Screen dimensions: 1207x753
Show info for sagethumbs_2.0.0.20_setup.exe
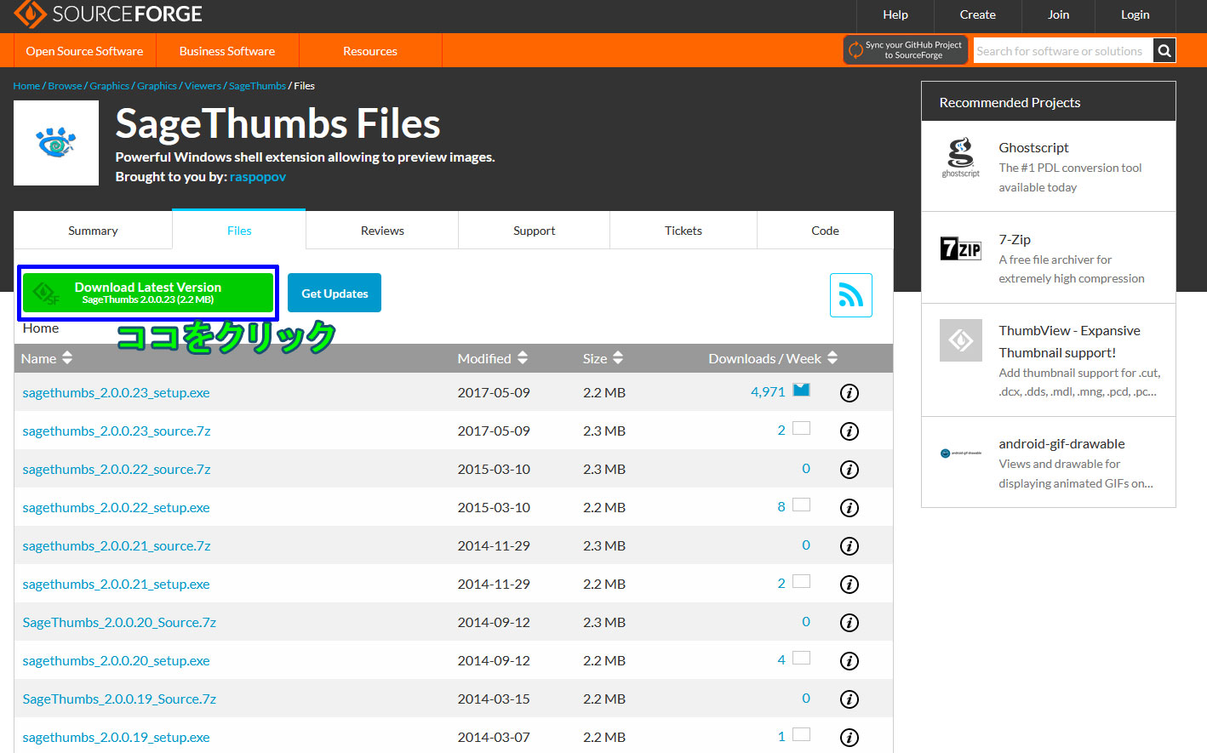[x=849, y=661]
